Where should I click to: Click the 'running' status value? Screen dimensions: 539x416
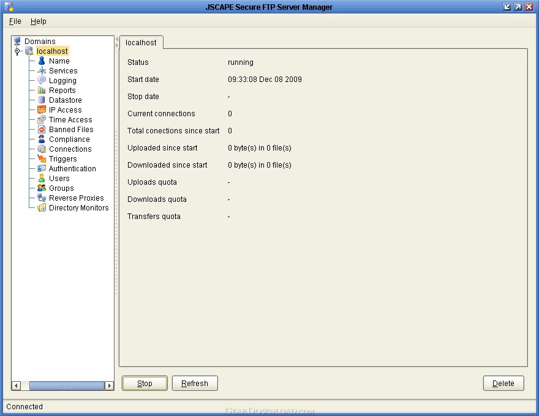click(x=241, y=62)
